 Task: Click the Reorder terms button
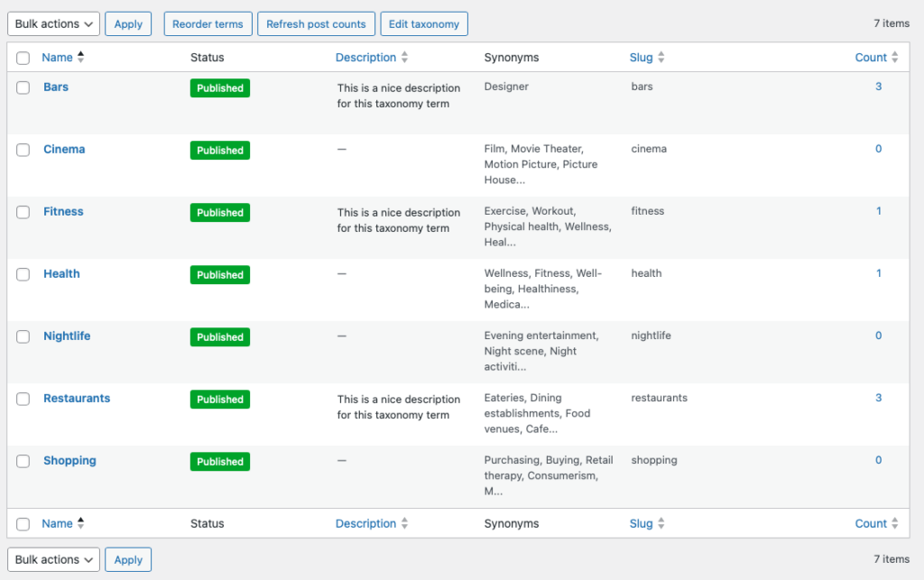click(208, 24)
